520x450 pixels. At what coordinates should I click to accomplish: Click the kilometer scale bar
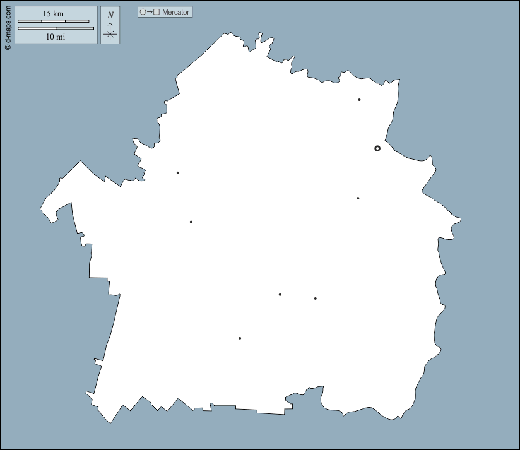[53, 21]
